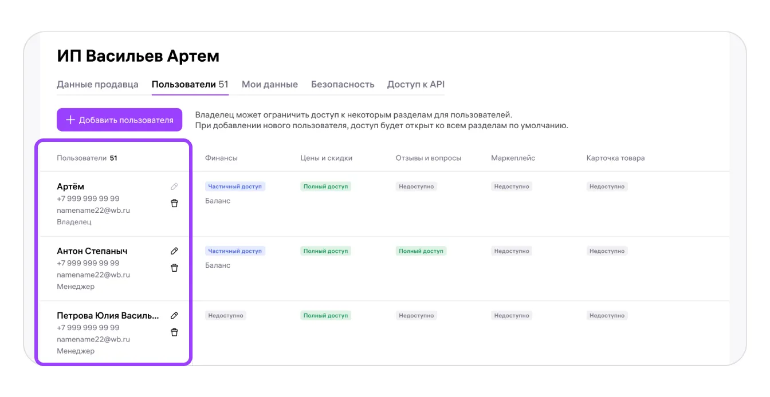Click the Карточка товара column header

[615, 158]
